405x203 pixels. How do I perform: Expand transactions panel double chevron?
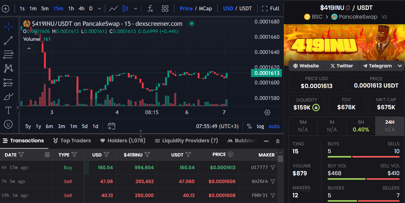point(278,141)
